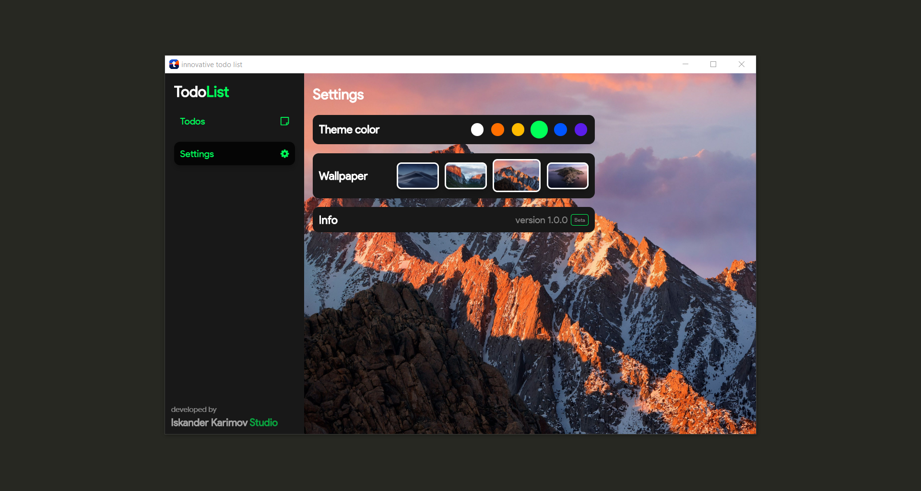Click the app icon in title bar

(174, 64)
